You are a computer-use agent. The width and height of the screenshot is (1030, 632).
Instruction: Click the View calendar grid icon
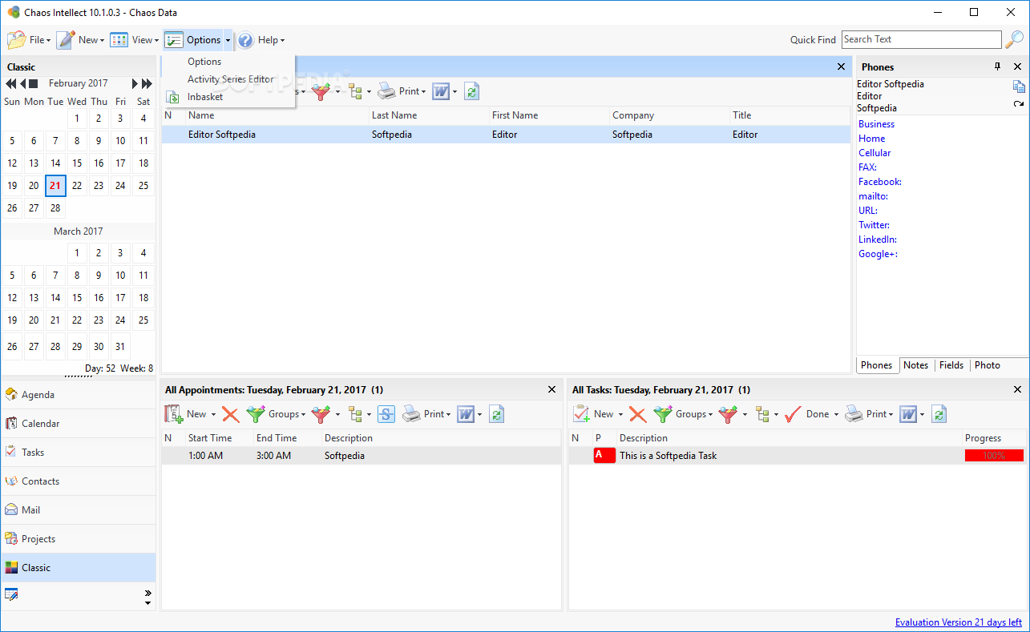click(119, 40)
